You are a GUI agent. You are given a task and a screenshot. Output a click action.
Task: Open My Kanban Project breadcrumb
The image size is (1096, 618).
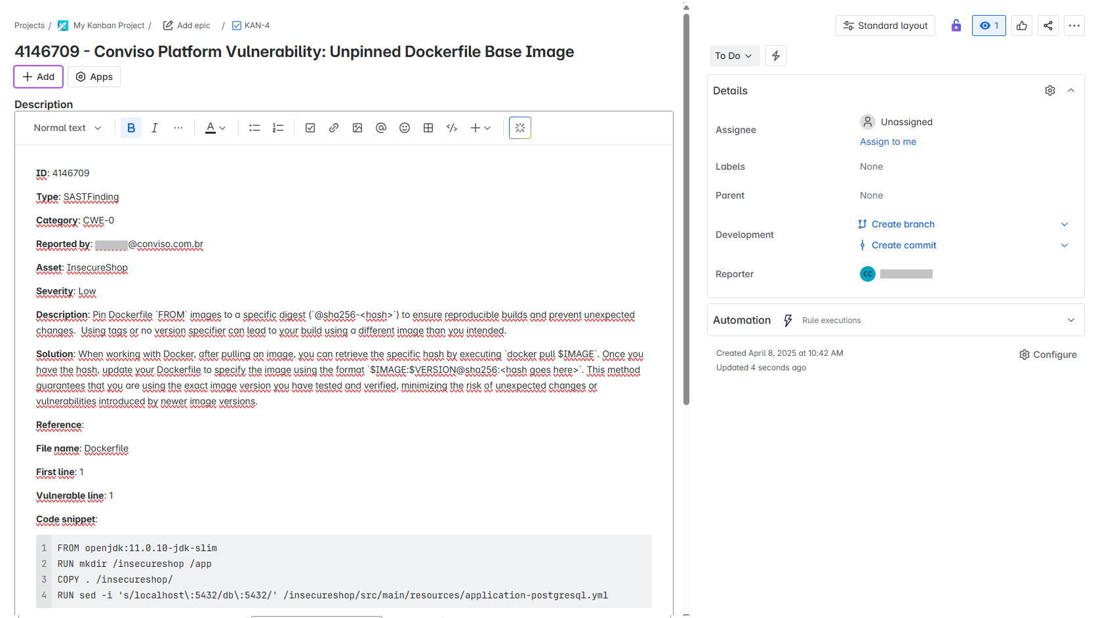(x=108, y=26)
